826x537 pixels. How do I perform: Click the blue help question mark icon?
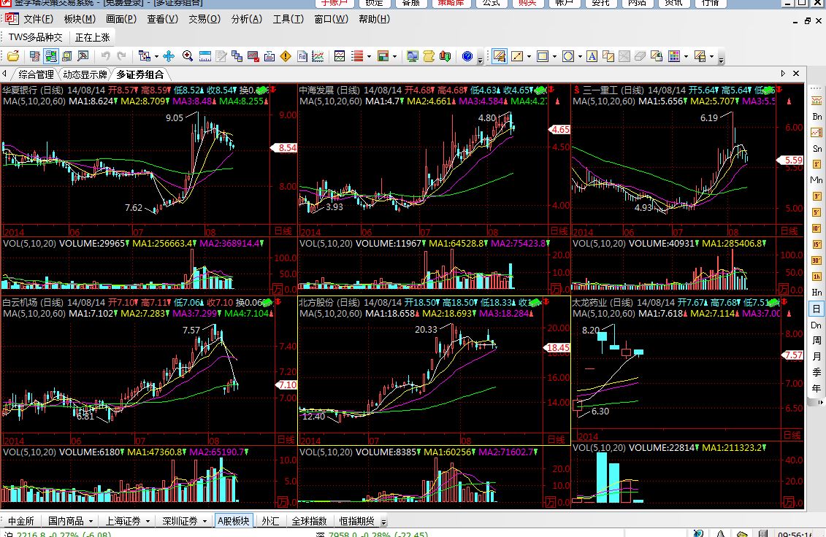467,55
